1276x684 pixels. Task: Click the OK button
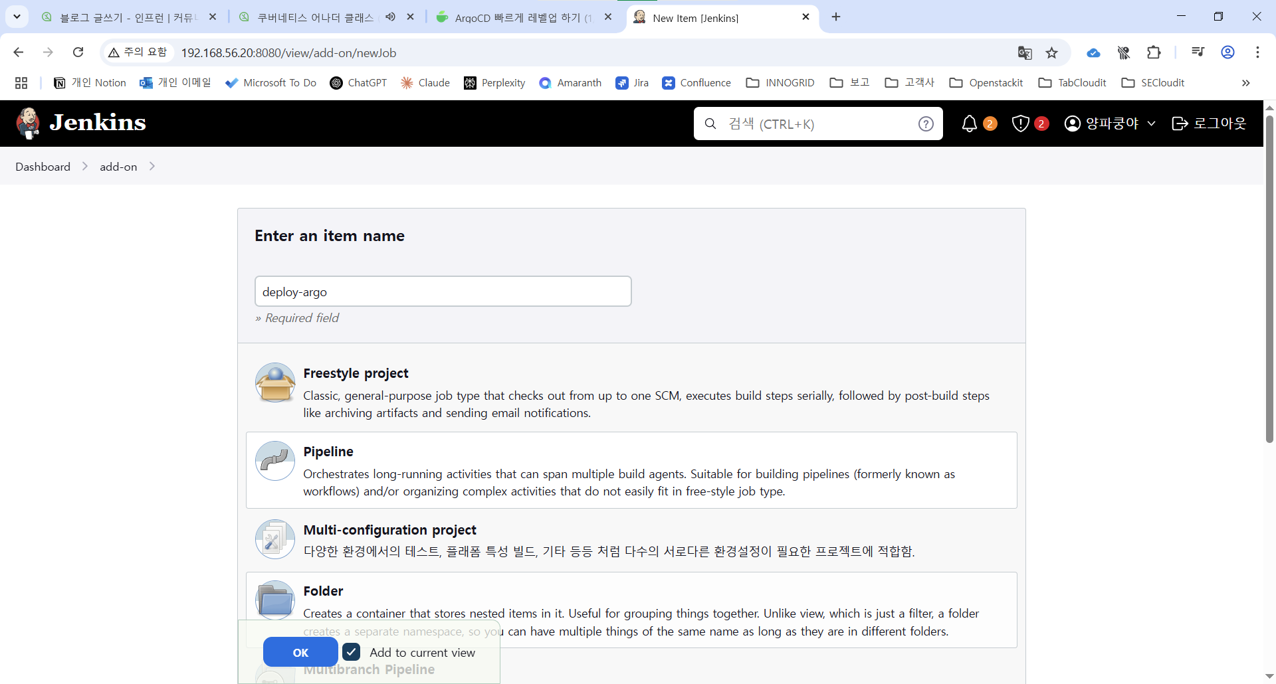[x=300, y=652]
